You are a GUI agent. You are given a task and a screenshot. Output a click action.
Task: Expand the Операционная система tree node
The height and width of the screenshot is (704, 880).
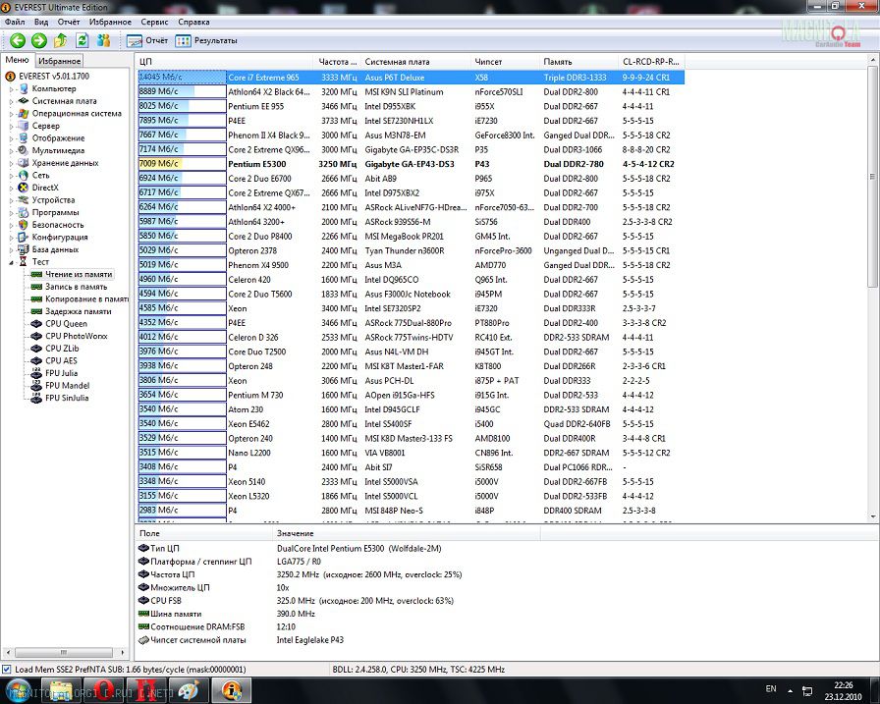(x=11, y=113)
